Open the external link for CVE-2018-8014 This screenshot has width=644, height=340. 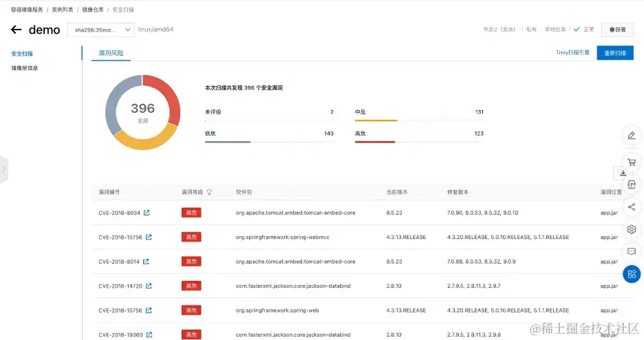pyautogui.click(x=146, y=261)
